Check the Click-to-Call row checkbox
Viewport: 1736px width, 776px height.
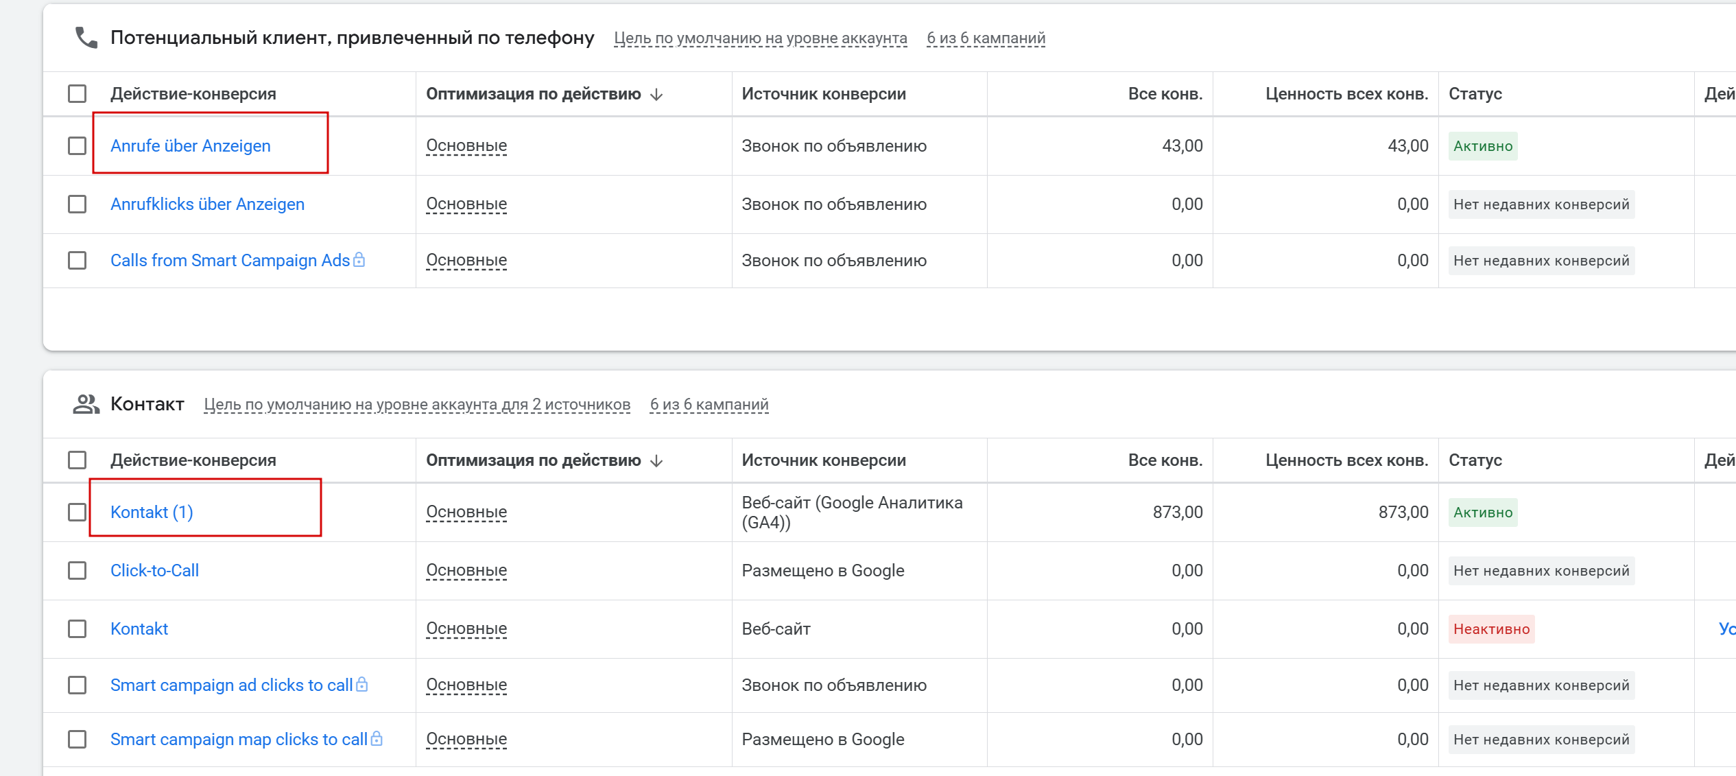[x=77, y=571]
